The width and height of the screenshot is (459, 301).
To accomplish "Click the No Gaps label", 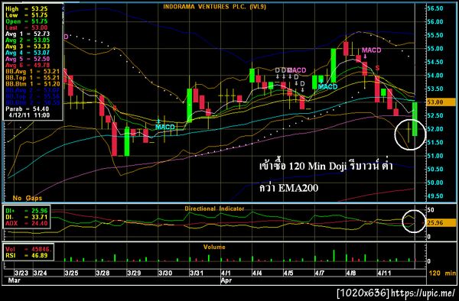I will (x=27, y=198).
